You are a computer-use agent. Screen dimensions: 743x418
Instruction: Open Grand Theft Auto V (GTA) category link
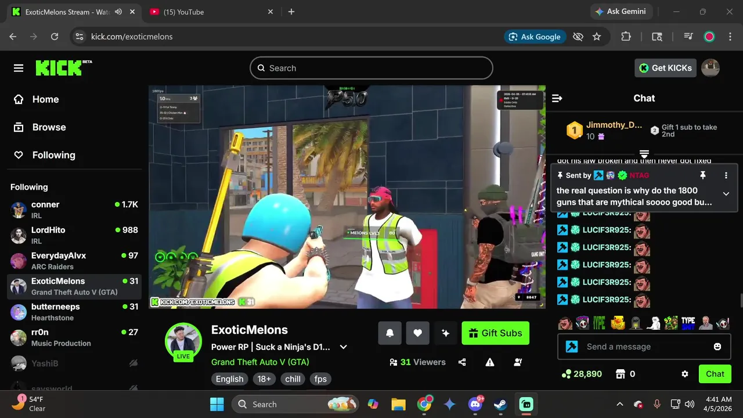[260, 362]
